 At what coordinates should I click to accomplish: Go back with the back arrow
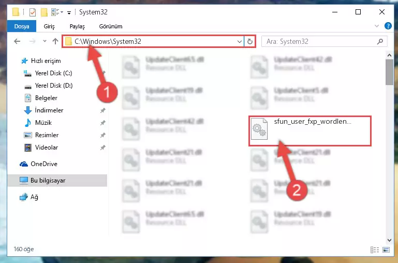17,41
